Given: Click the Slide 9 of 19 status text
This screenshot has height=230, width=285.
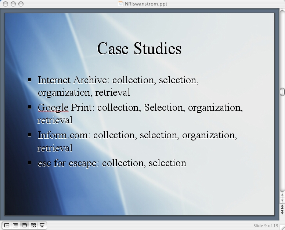Looking at the screenshot, I should tap(266, 226).
